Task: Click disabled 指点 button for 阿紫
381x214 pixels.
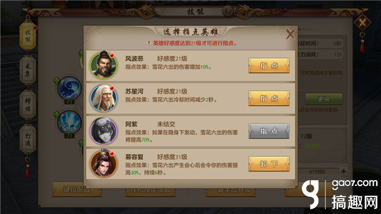Action: coord(269,131)
